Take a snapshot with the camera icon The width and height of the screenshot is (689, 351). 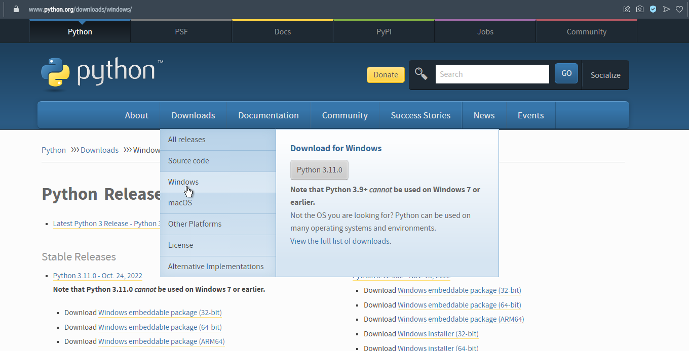640,9
